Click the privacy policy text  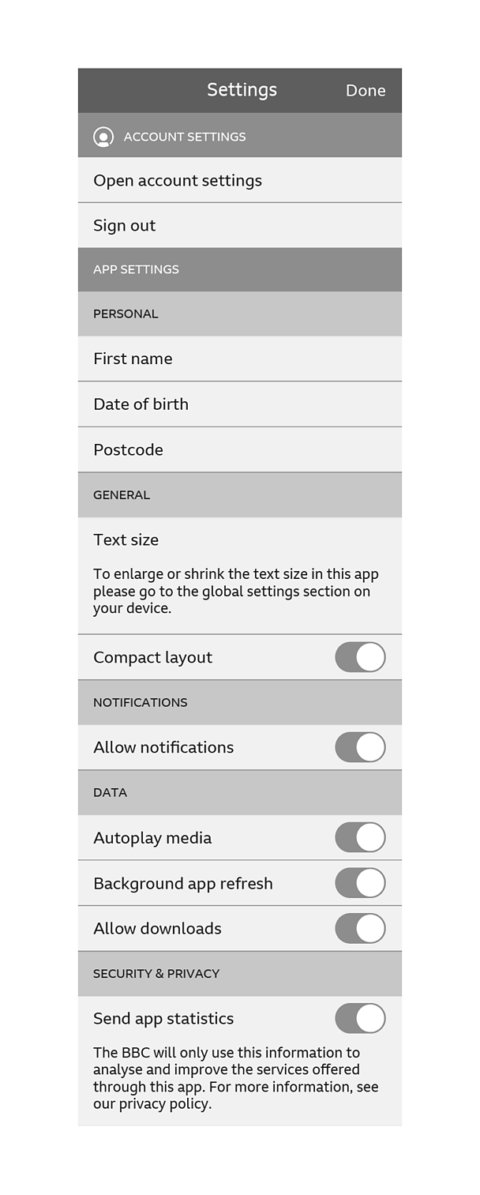click(165, 1104)
